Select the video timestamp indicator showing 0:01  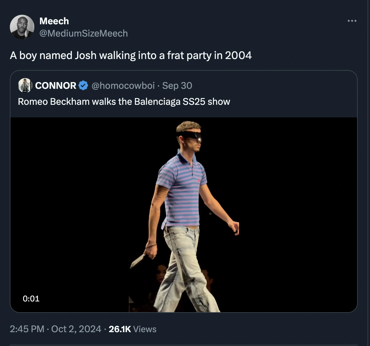point(31,298)
